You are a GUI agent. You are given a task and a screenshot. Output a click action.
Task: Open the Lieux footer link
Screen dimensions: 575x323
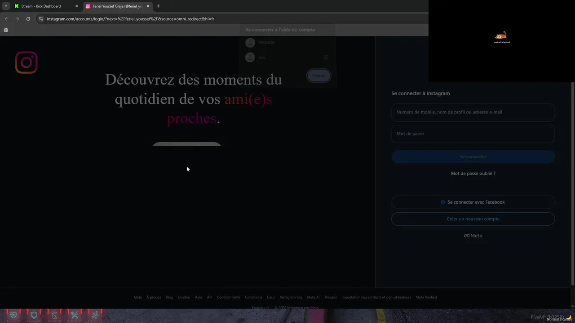[271, 297]
